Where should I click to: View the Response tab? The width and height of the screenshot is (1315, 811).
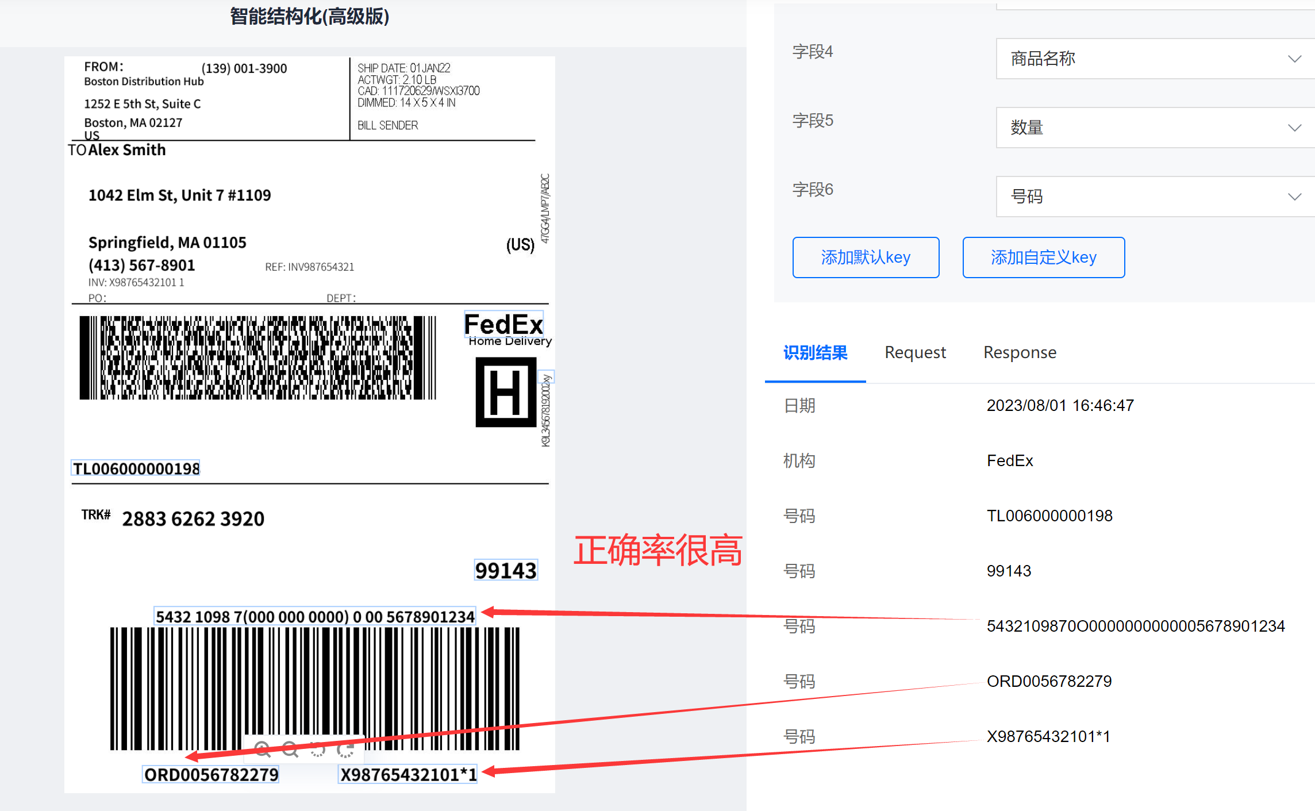[1020, 352]
